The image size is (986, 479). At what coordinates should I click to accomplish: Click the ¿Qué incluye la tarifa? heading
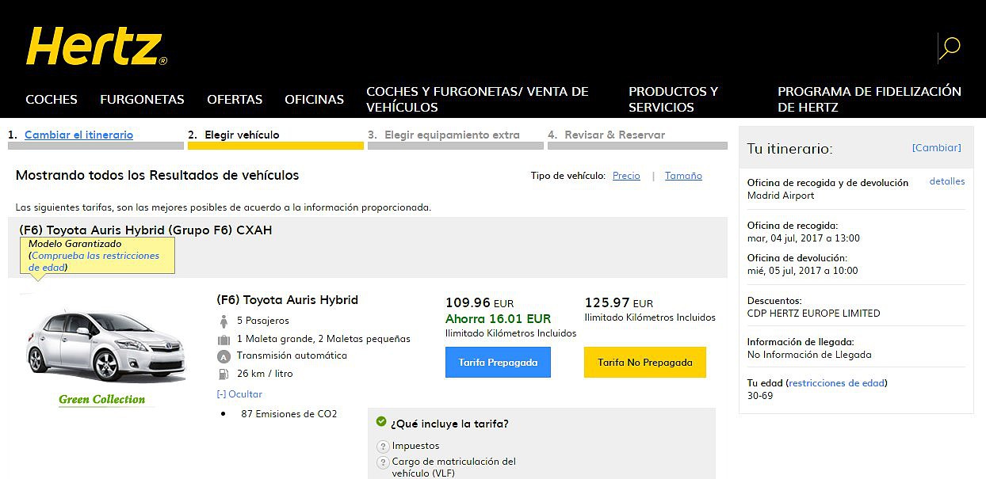[x=449, y=424]
